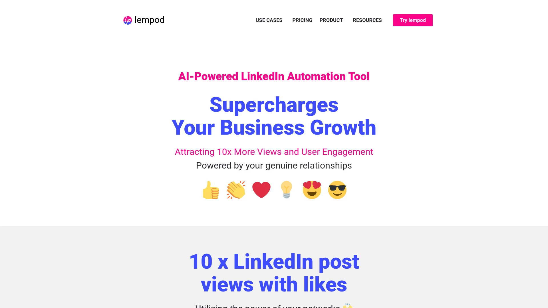The height and width of the screenshot is (308, 548).
Task: Click the clapping hands emoji icon
Action: click(x=236, y=190)
